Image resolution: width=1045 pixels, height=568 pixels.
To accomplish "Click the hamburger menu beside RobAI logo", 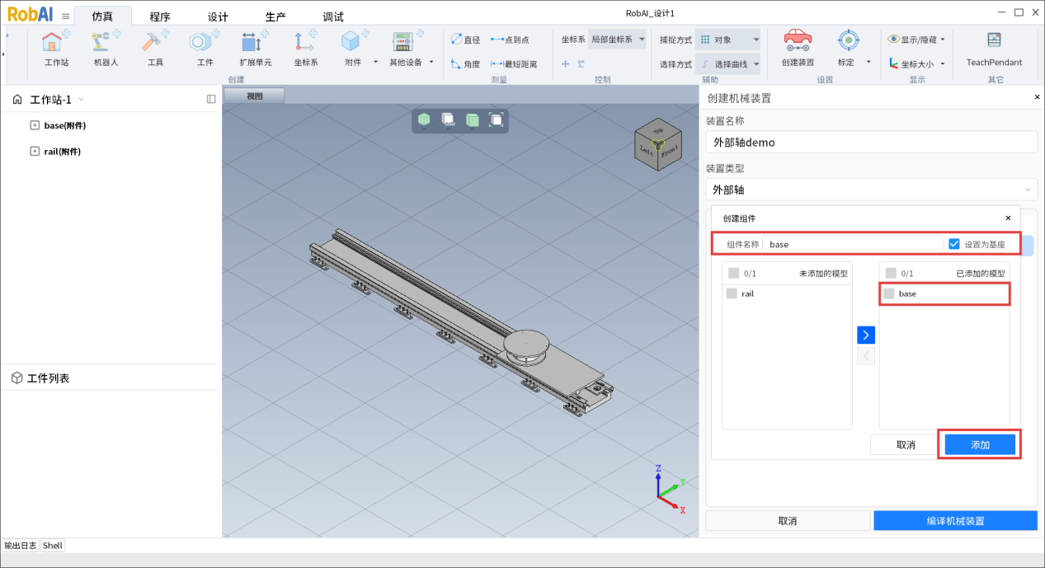I will (65, 16).
